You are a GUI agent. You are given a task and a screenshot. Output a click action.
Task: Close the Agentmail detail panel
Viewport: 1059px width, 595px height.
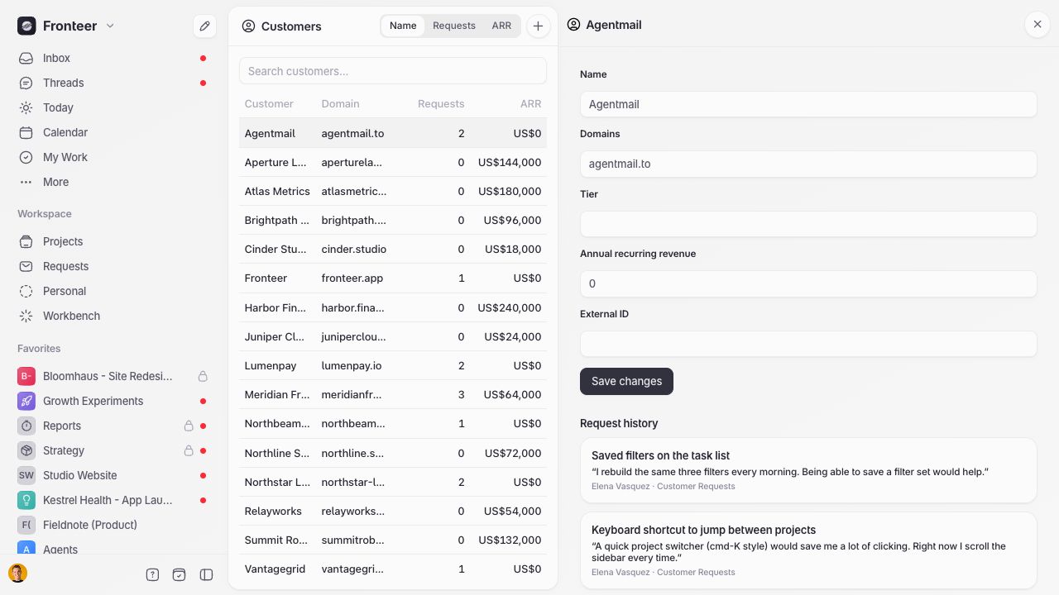click(x=1037, y=25)
